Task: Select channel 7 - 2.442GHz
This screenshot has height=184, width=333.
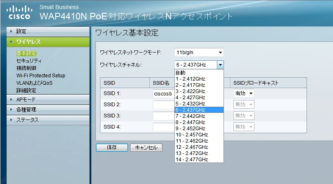Action: coord(199,116)
